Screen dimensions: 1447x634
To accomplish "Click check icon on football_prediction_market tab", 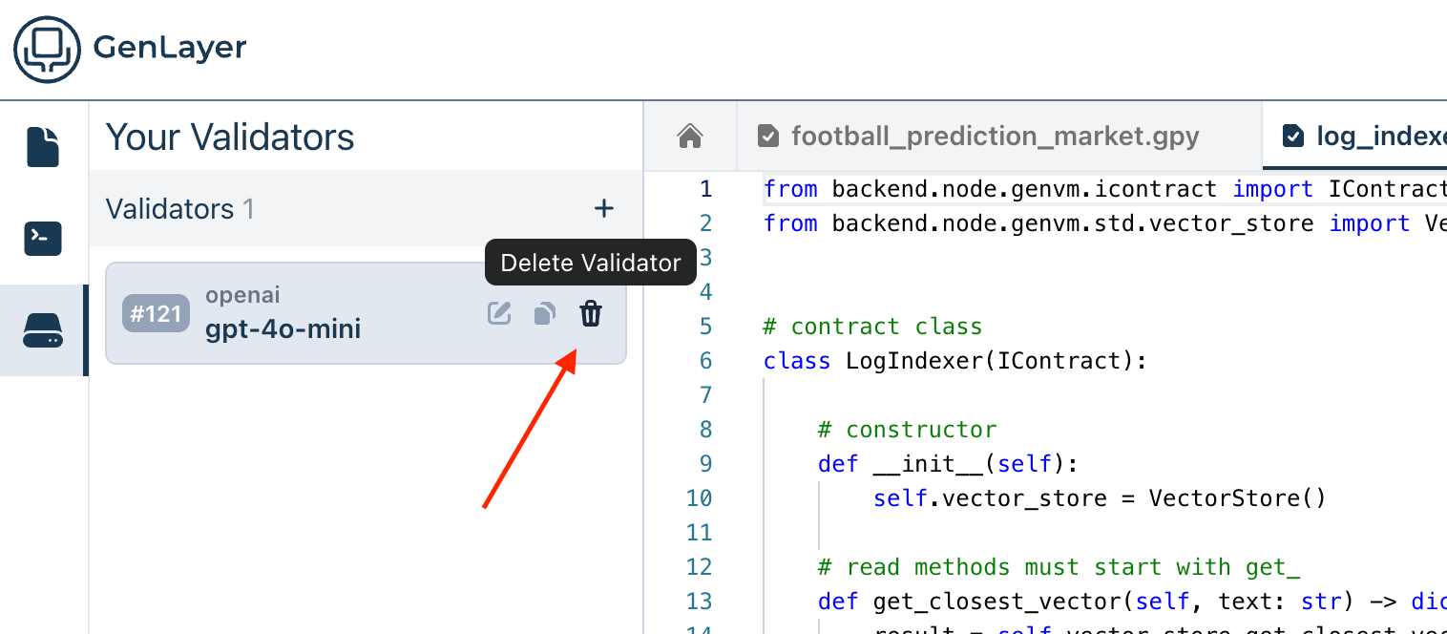I will tap(768, 137).
